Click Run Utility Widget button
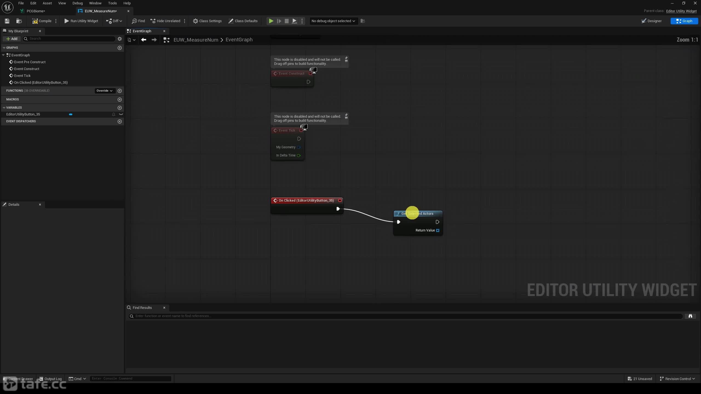The height and width of the screenshot is (394, 701). [x=81, y=21]
